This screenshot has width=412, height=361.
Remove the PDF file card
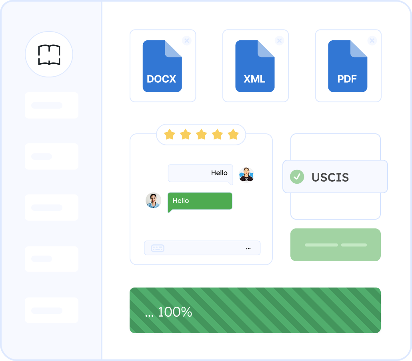[x=372, y=40]
